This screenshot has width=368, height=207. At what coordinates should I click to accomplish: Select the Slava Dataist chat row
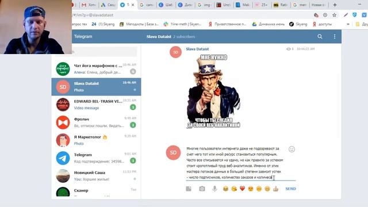[96, 87]
